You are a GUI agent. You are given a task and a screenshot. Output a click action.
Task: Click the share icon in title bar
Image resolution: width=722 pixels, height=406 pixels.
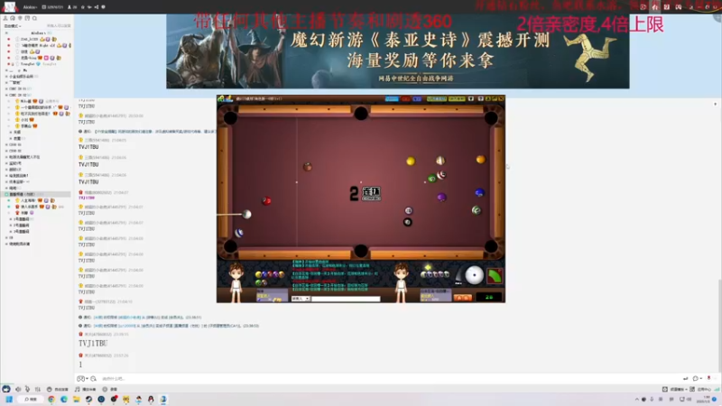[97, 7]
